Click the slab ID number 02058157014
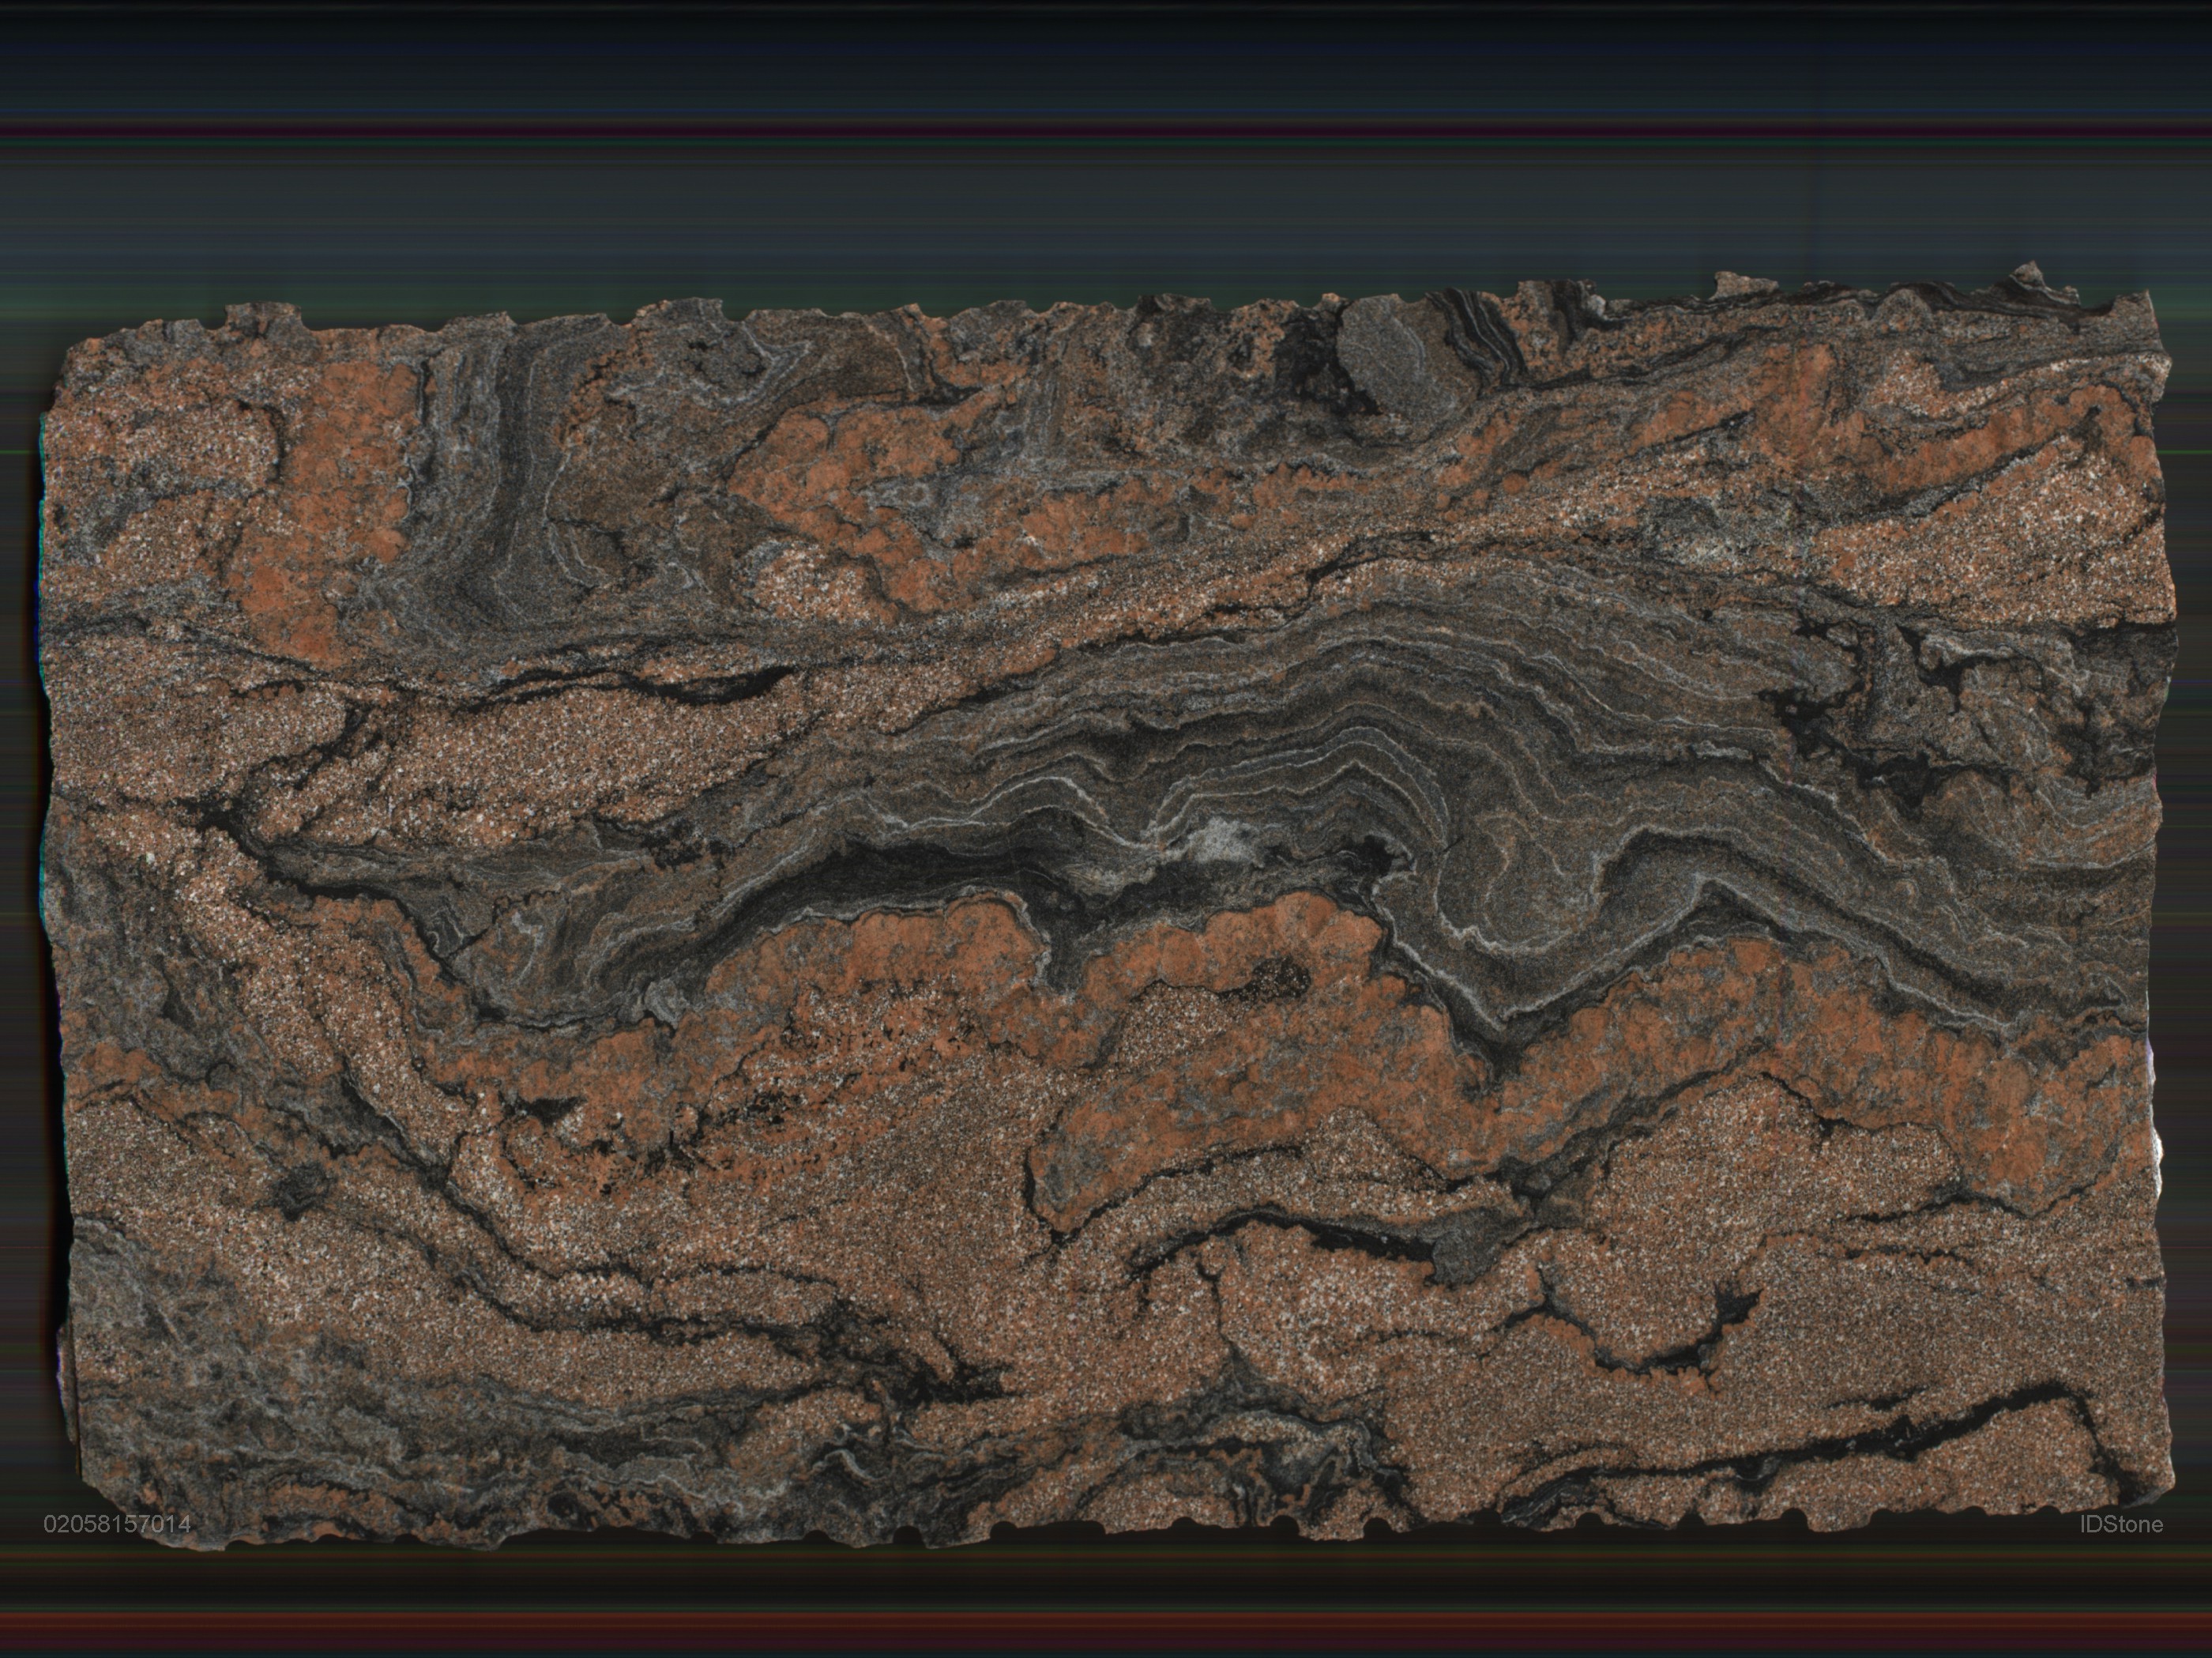Viewport: 2212px width, 1658px height. (x=117, y=1524)
